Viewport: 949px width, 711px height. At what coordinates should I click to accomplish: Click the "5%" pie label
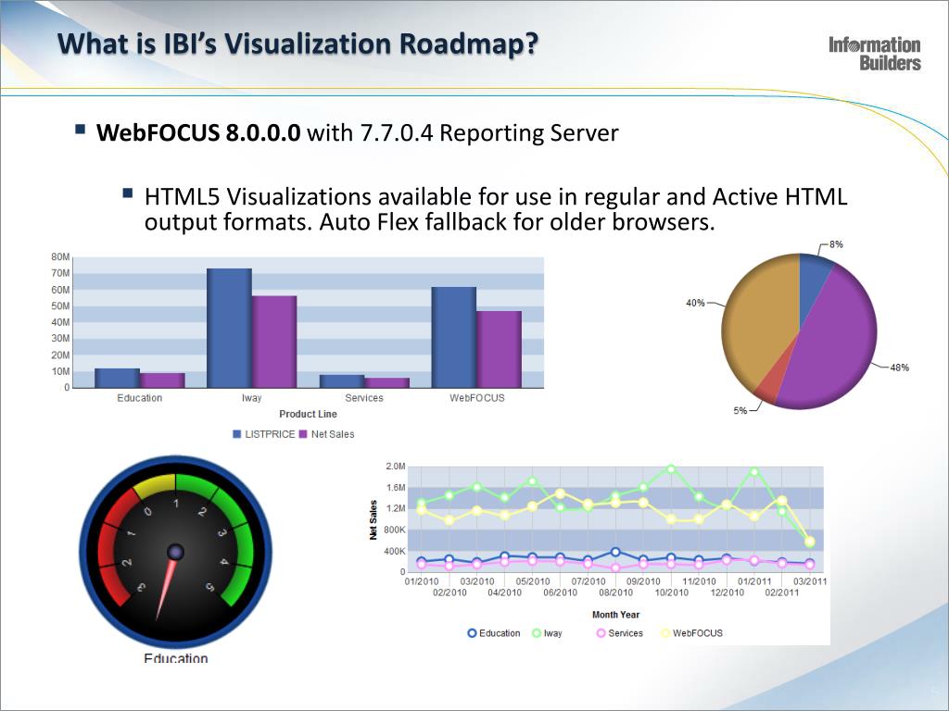point(740,410)
